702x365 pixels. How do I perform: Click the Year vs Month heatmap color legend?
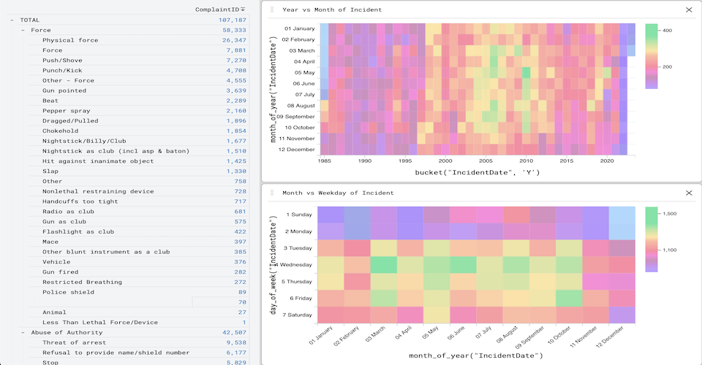651,56
